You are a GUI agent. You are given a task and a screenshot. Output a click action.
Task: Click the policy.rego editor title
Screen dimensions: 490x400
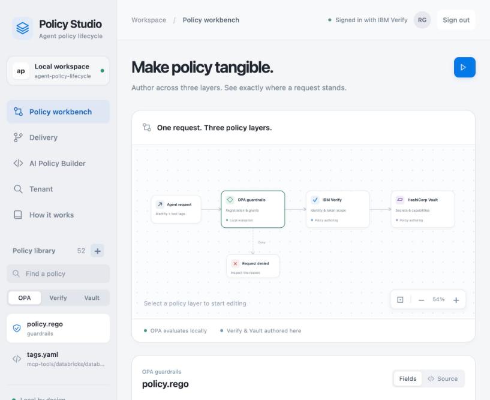coord(166,384)
